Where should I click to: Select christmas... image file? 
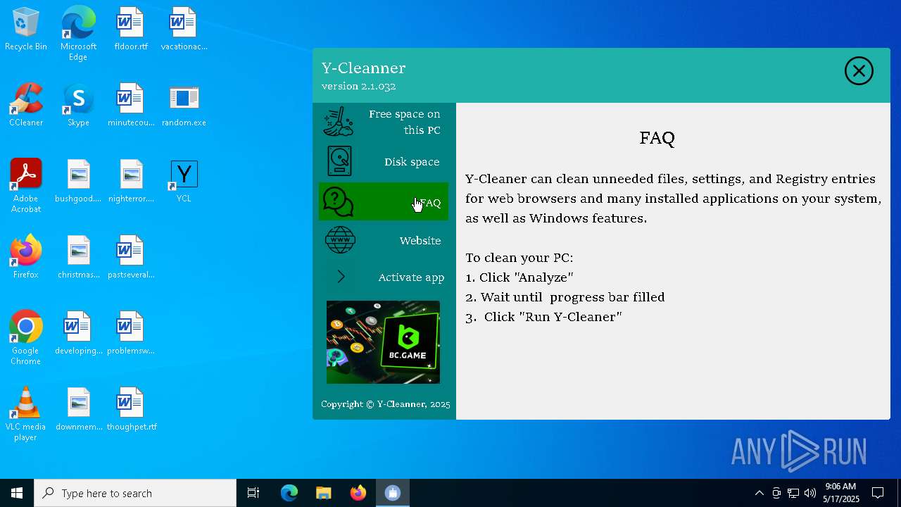(78, 258)
